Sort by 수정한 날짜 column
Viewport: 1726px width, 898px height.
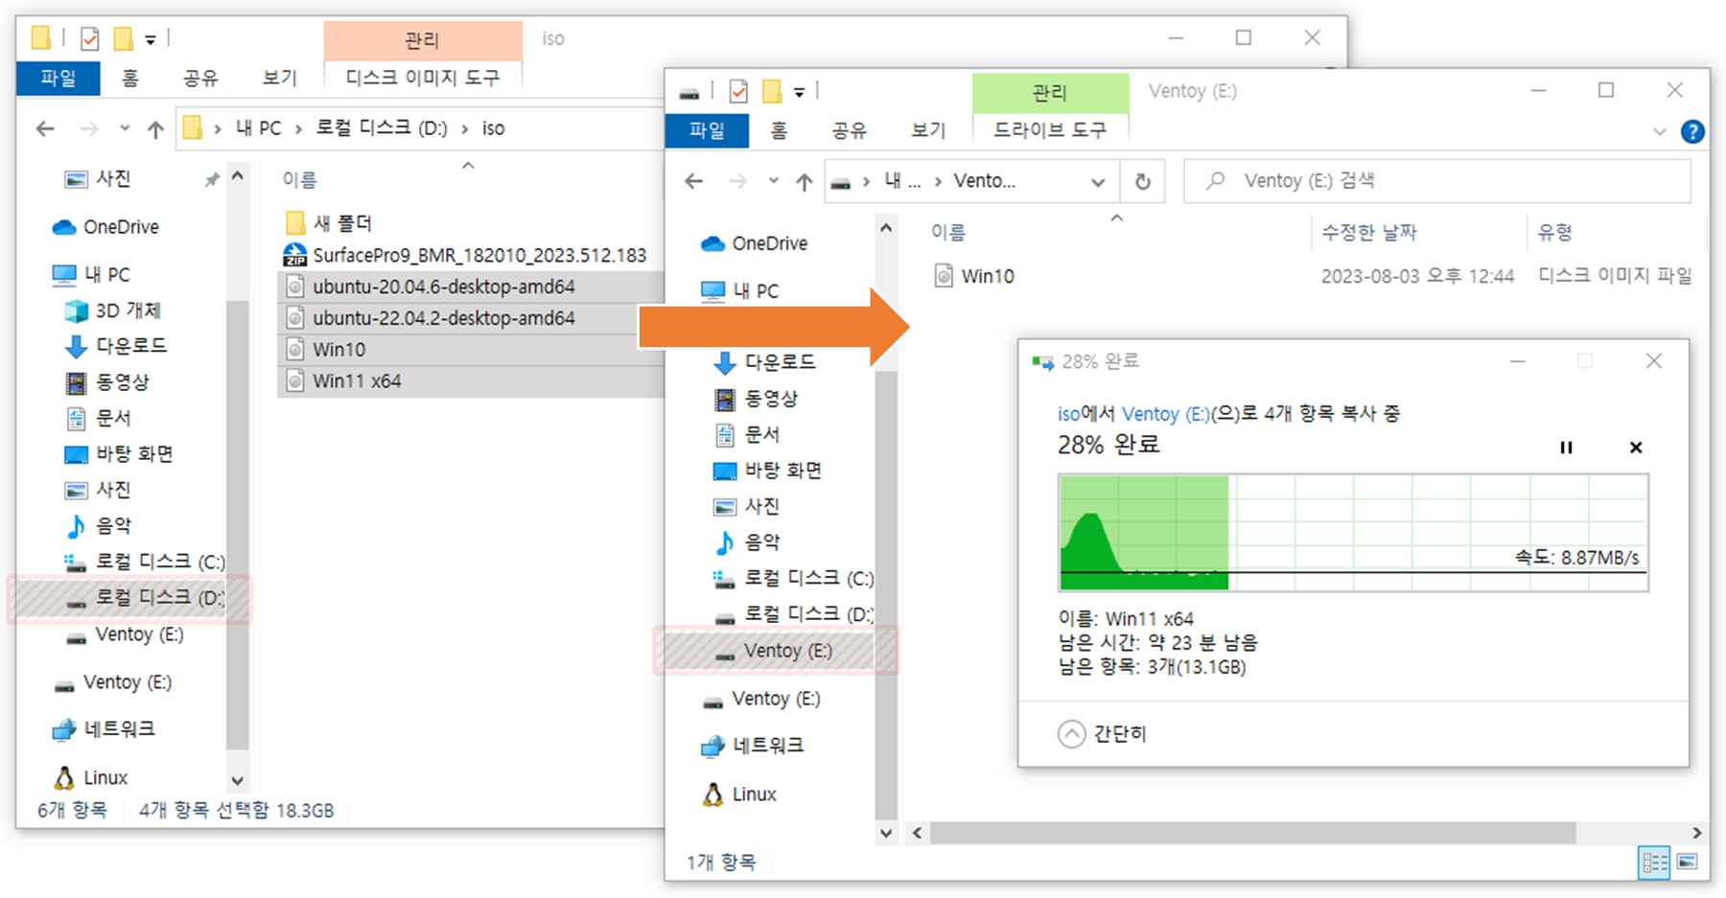tap(1368, 232)
